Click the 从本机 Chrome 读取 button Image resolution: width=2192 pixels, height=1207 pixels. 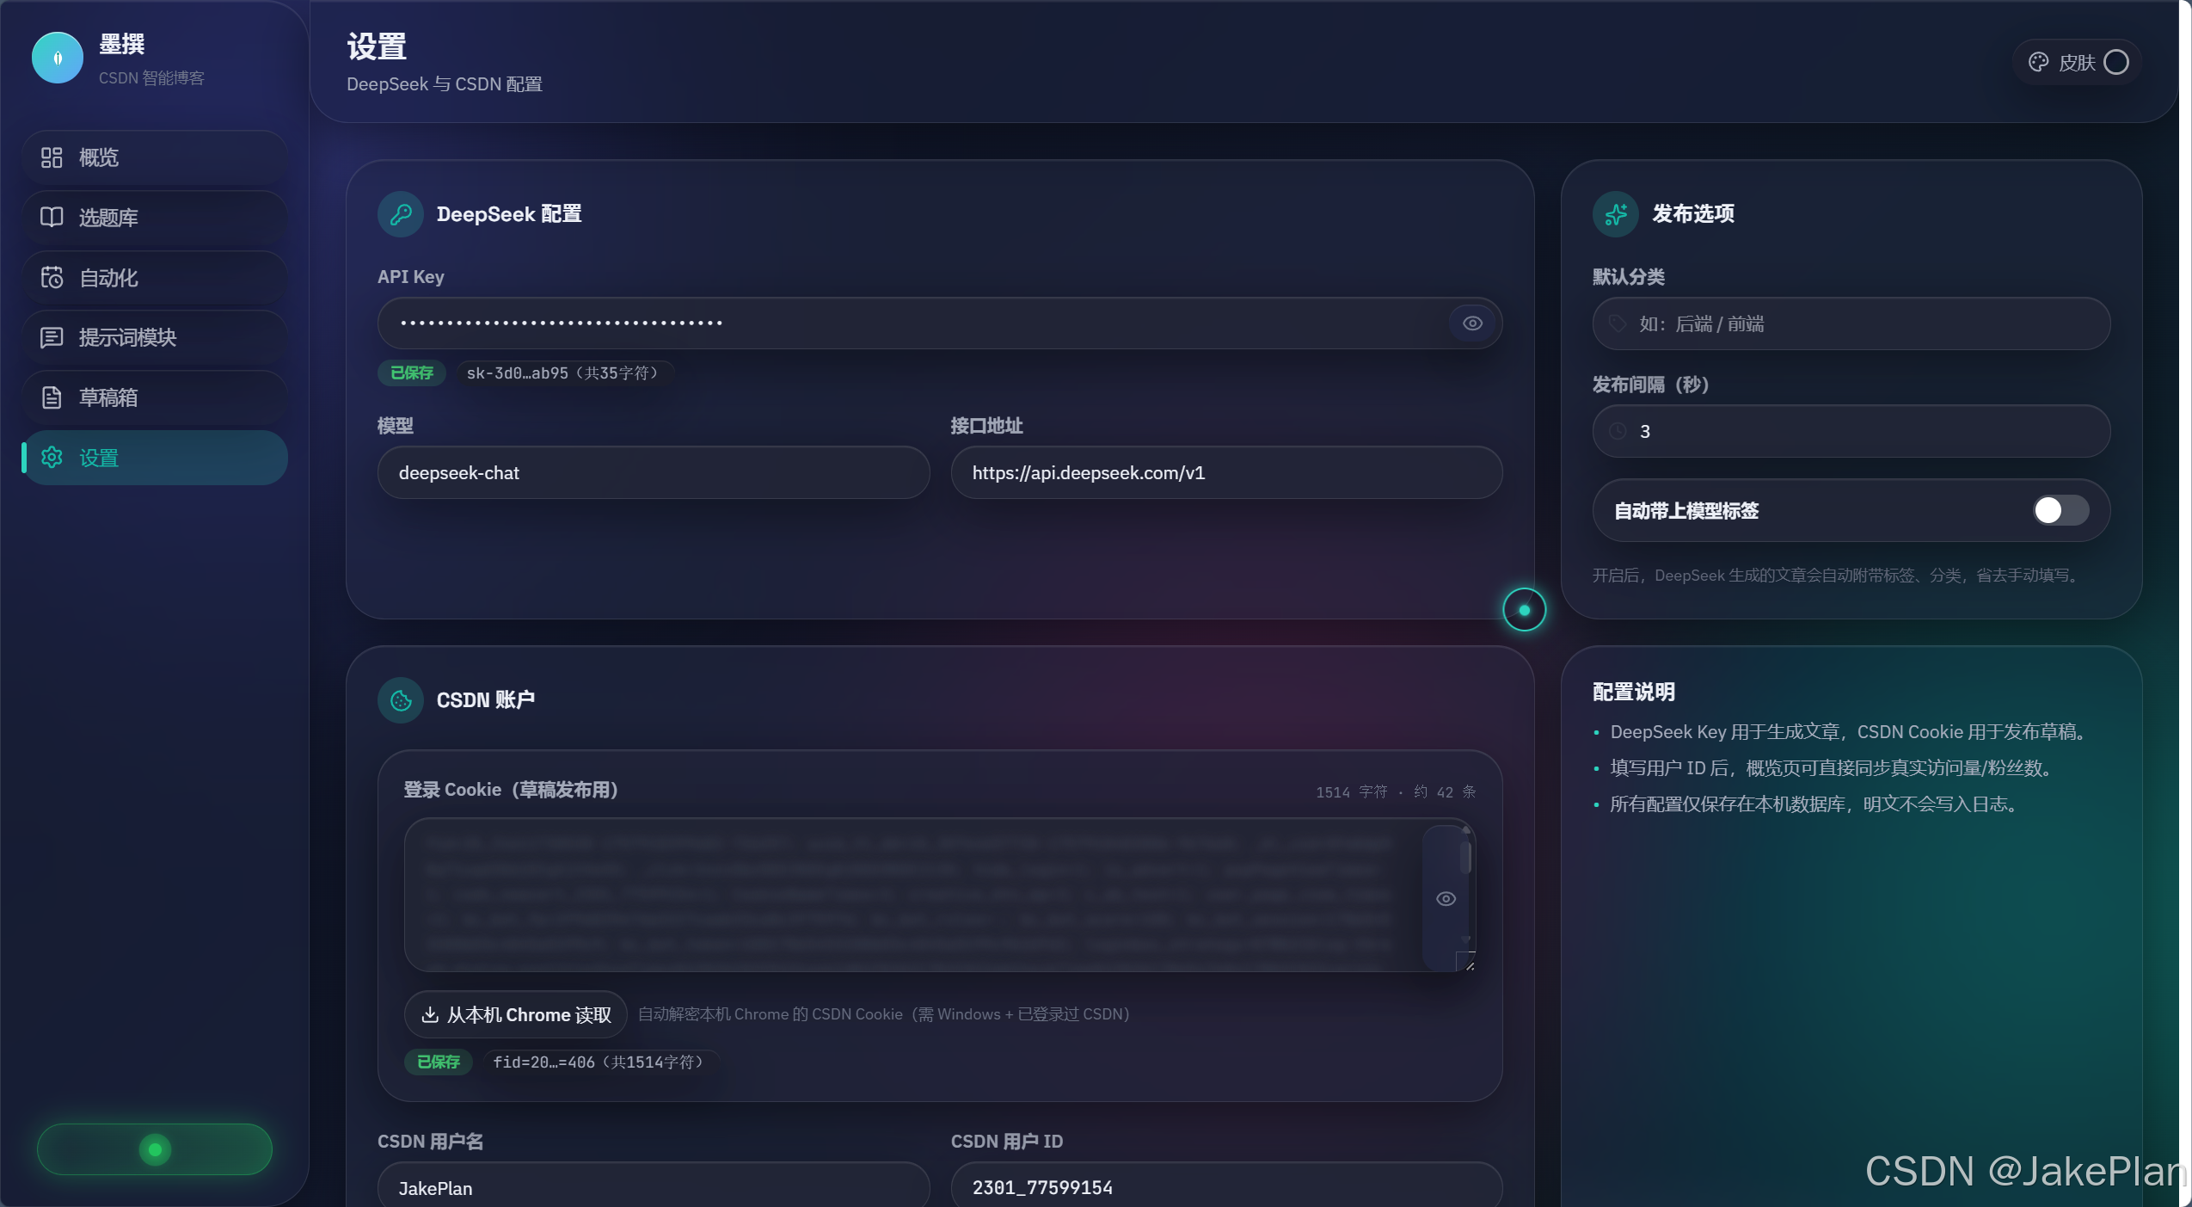516,1015
